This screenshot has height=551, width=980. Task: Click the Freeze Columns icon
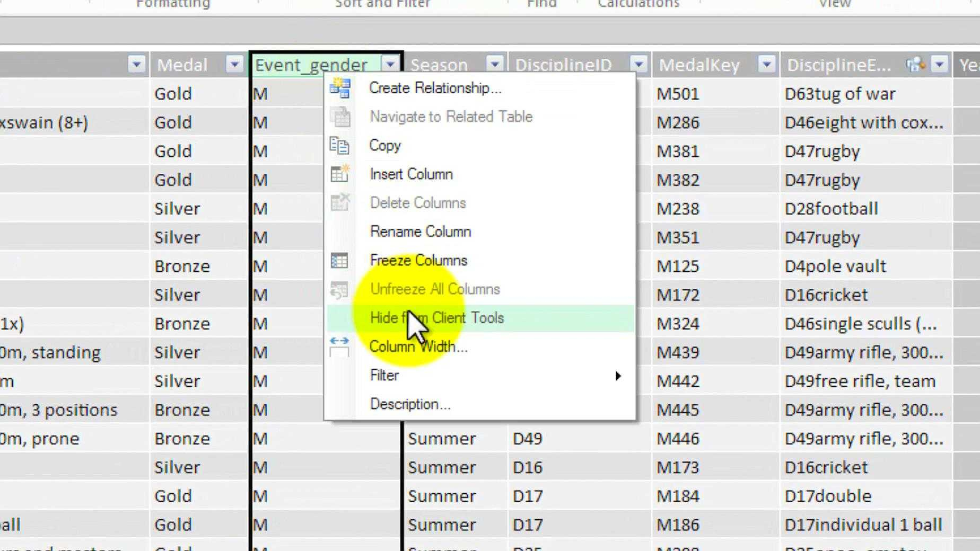coord(339,261)
